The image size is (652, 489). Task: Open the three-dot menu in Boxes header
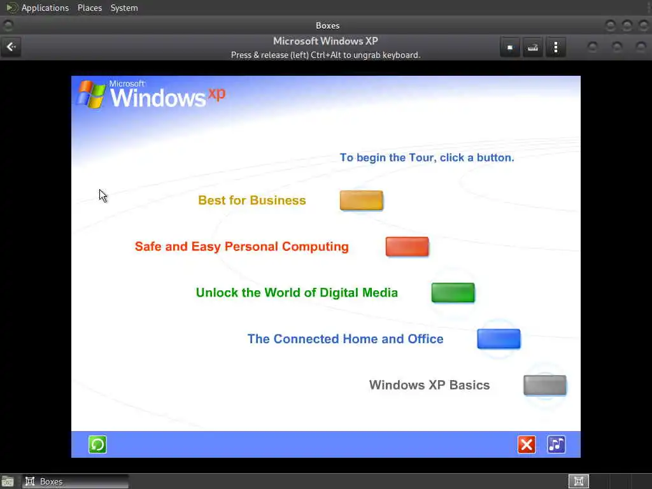[x=555, y=47]
